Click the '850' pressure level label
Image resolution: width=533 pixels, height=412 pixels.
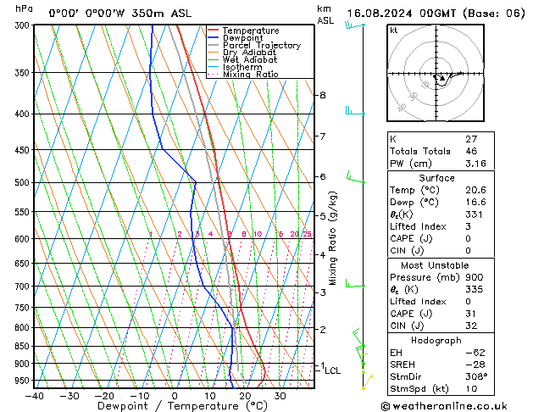click(24, 346)
